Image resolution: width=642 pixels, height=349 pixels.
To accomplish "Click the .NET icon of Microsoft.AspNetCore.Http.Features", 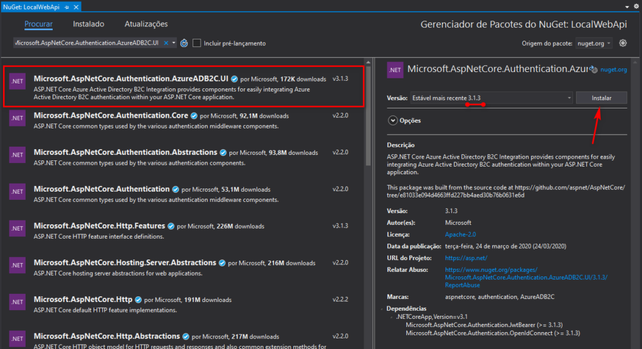I will [18, 228].
